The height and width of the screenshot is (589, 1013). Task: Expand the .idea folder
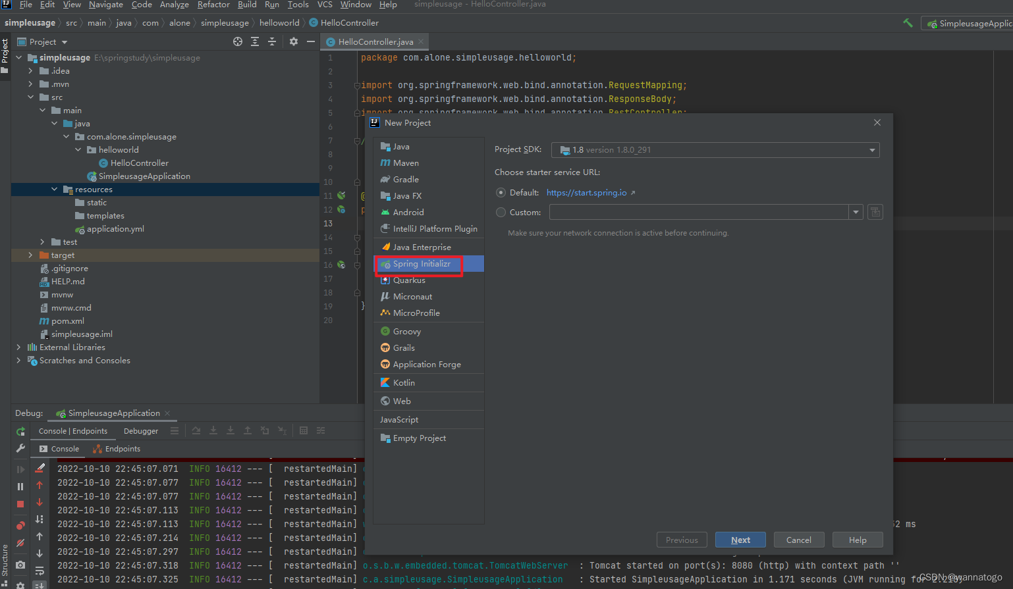point(30,71)
